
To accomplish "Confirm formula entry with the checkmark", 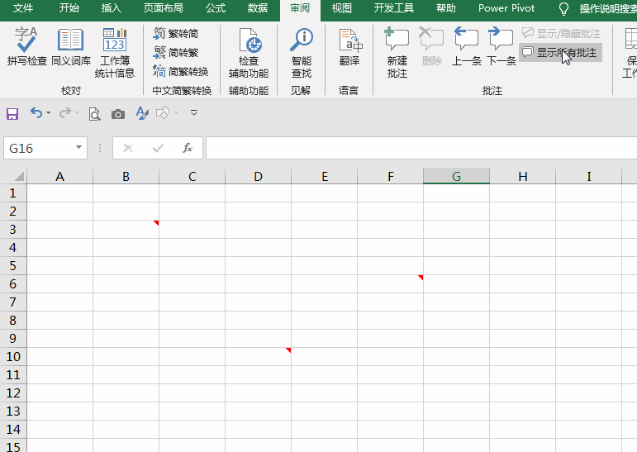I will [x=158, y=148].
